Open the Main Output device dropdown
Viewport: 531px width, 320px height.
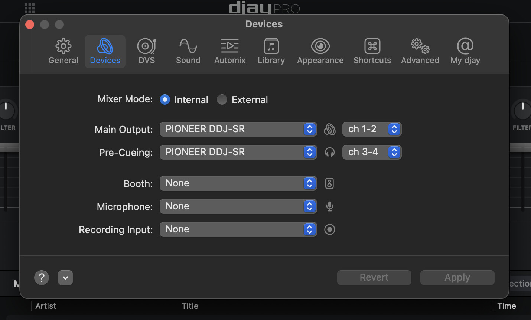pos(238,129)
